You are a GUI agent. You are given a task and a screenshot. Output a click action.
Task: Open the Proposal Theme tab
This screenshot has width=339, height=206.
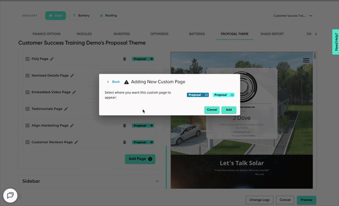[235, 34]
